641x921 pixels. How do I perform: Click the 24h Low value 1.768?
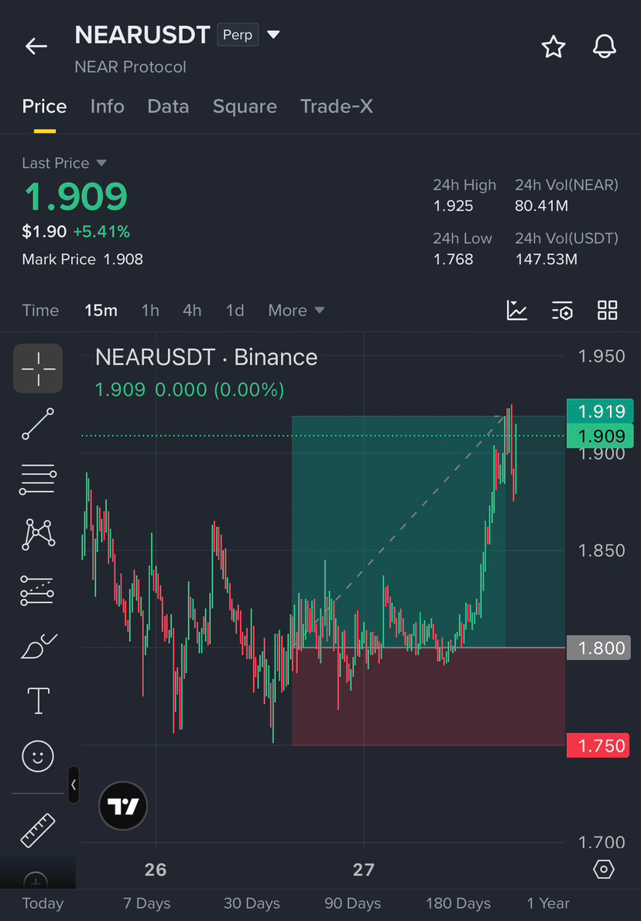(x=453, y=259)
